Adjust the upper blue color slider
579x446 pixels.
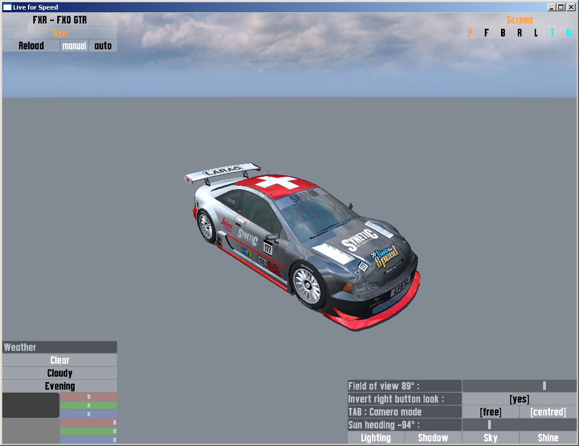89,413
